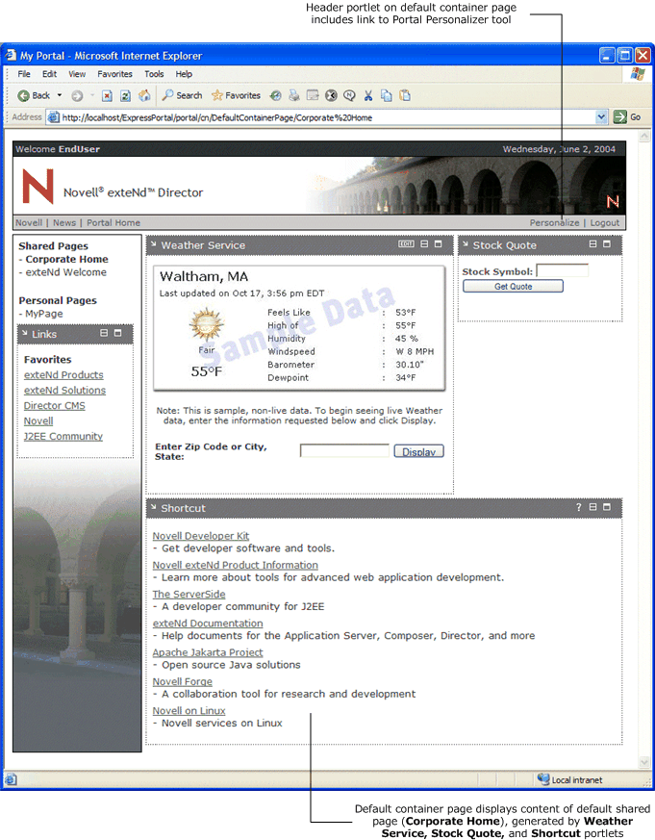Viewport: 655px width, 840px height.
Task: Click the Media icon in the toolbar
Action: pyautogui.click(x=276, y=96)
